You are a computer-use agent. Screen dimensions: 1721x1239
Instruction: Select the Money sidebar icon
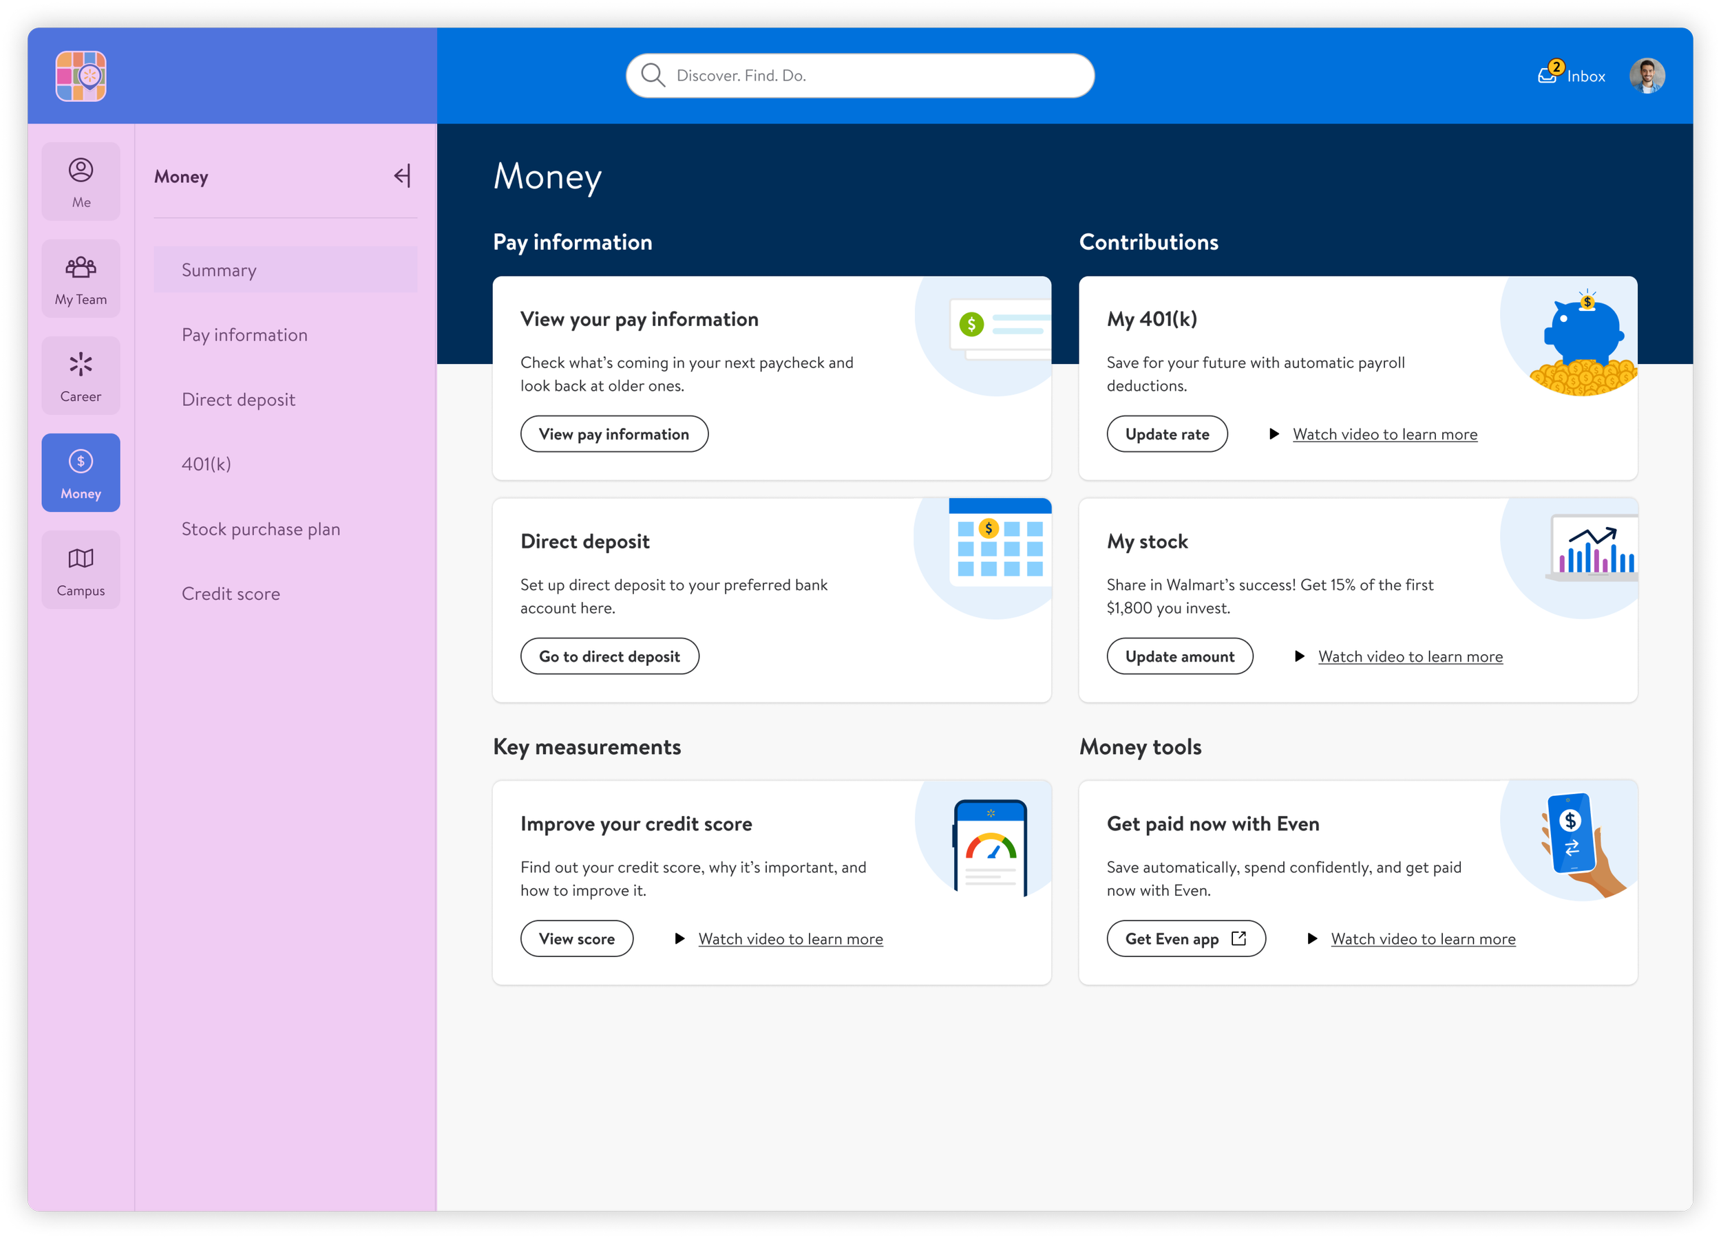coord(81,473)
